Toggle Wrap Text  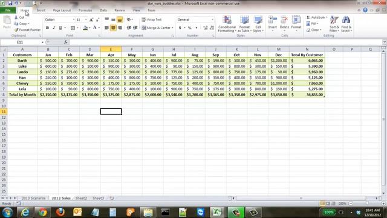(152, 19)
